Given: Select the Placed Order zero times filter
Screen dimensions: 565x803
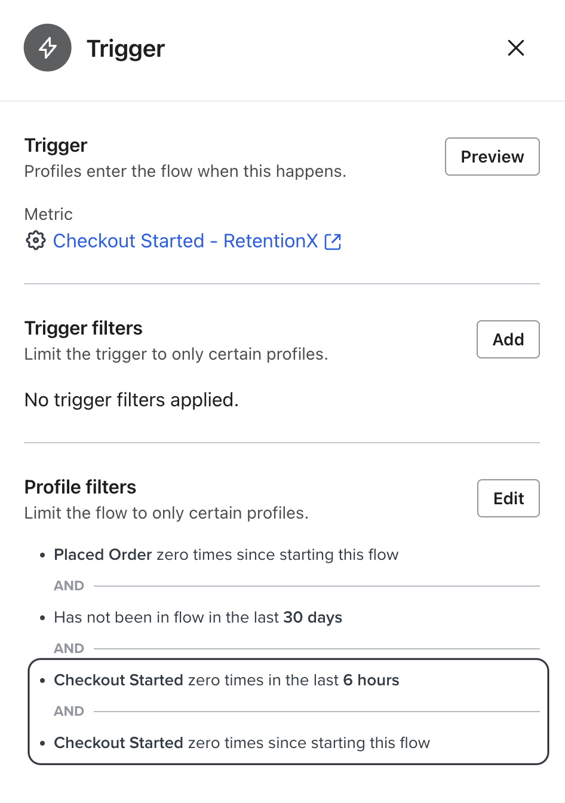Looking at the screenshot, I should (x=226, y=554).
